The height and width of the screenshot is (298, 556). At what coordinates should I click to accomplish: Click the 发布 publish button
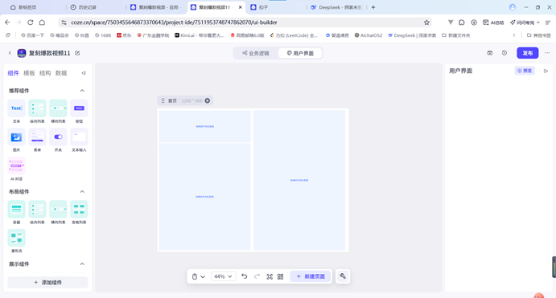pos(528,53)
